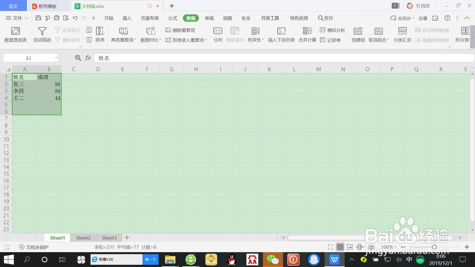Click the 查找 search button

tap(326, 18)
